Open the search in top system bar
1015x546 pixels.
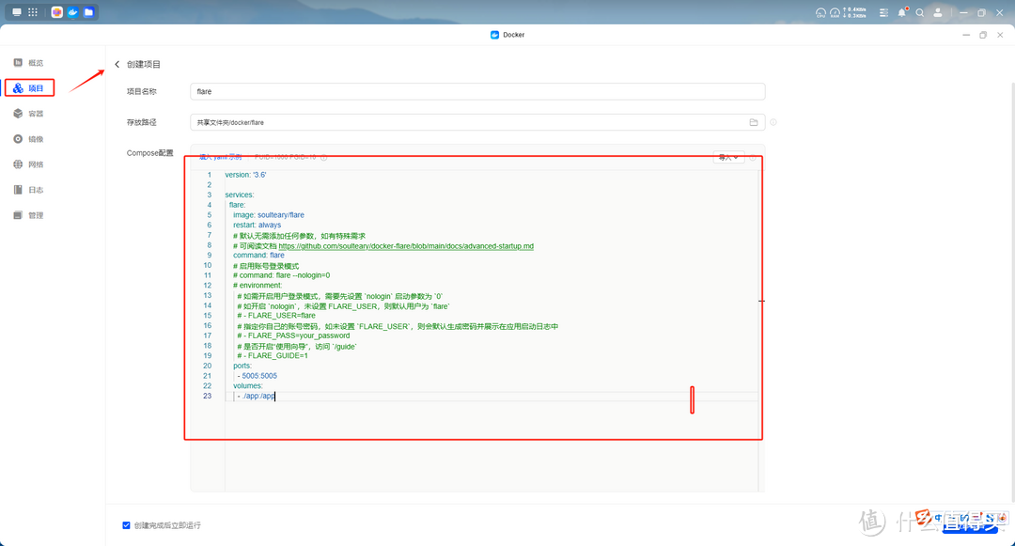coord(920,13)
